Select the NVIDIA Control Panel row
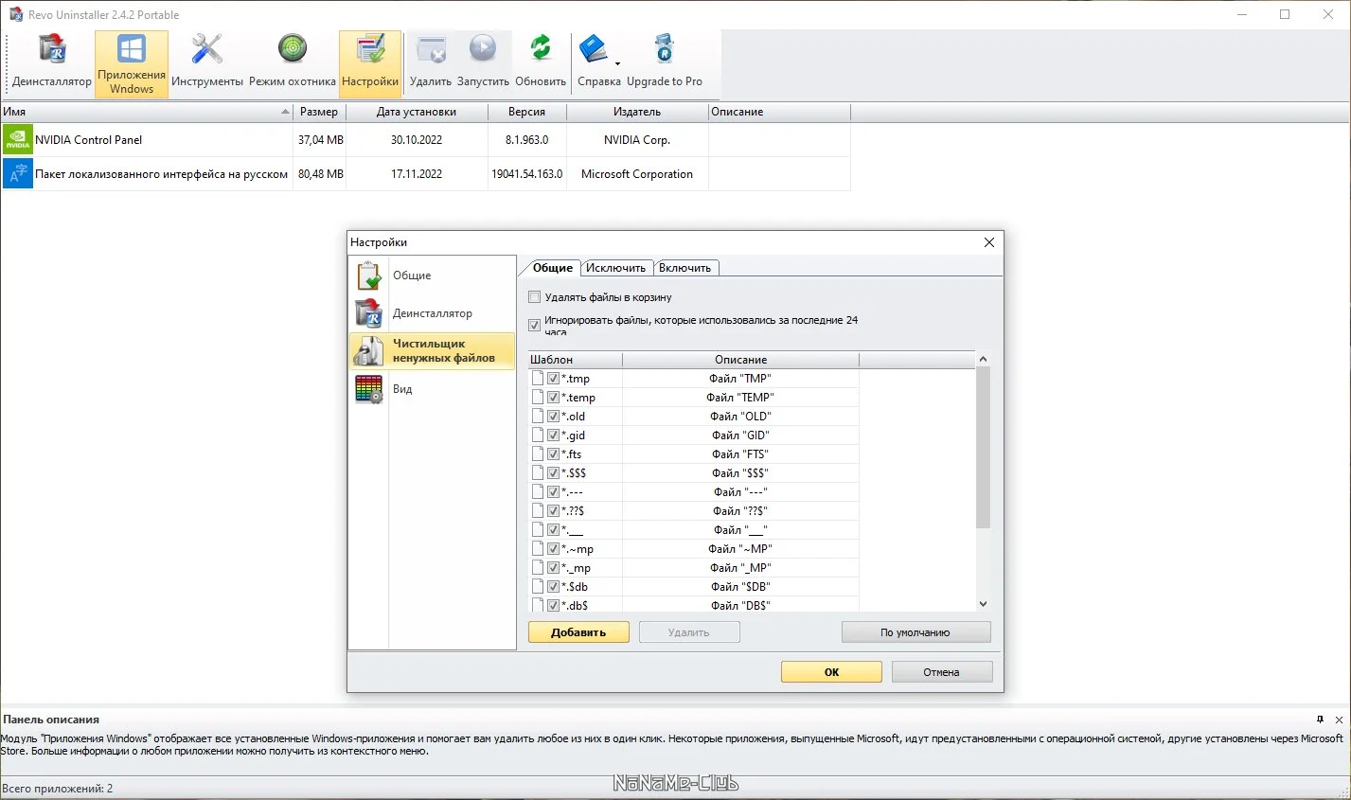The height and width of the screenshot is (800, 1351). coord(426,140)
